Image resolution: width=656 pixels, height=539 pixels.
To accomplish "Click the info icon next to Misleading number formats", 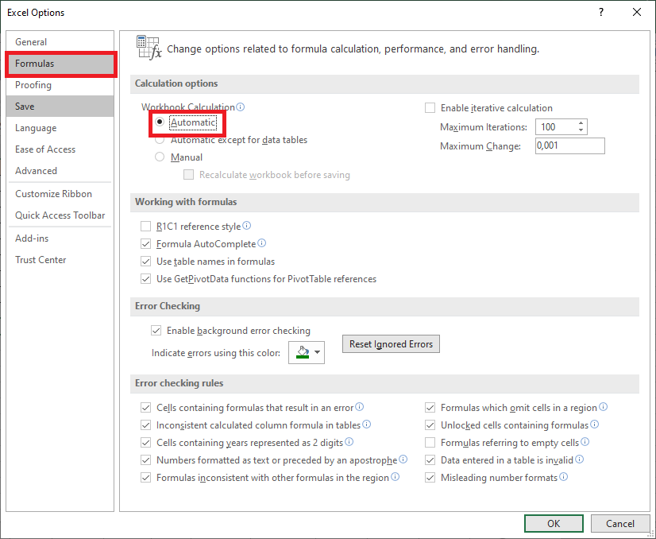I will (564, 478).
